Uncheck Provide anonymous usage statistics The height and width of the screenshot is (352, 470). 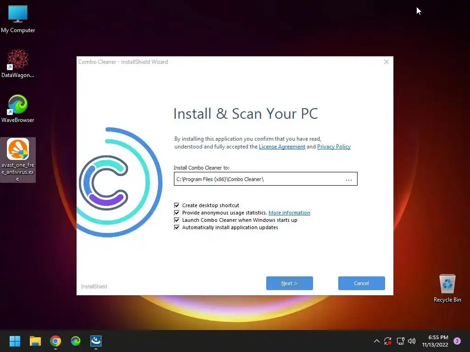tap(177, 213)
